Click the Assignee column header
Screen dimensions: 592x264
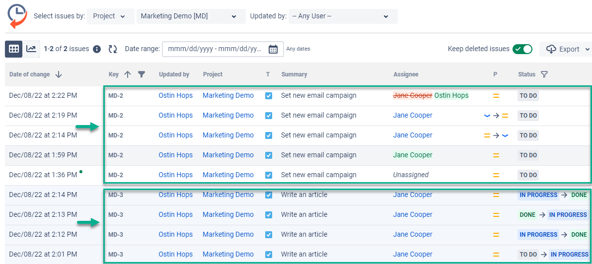[x=406, y=74]
